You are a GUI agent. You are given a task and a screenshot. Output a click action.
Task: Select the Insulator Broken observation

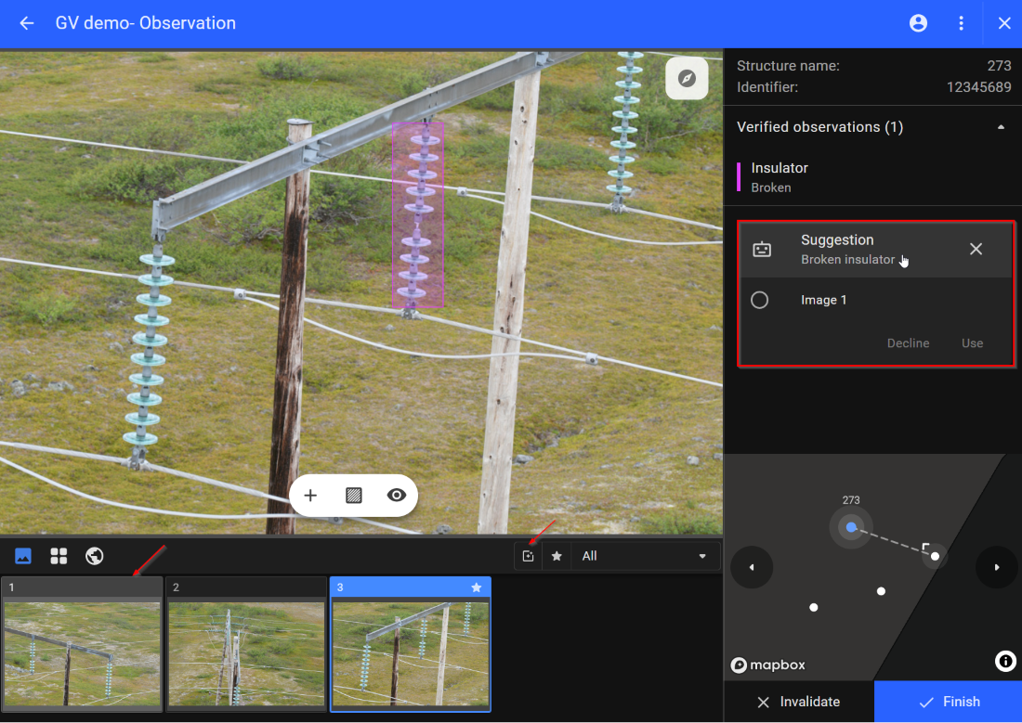pos(780,176)
